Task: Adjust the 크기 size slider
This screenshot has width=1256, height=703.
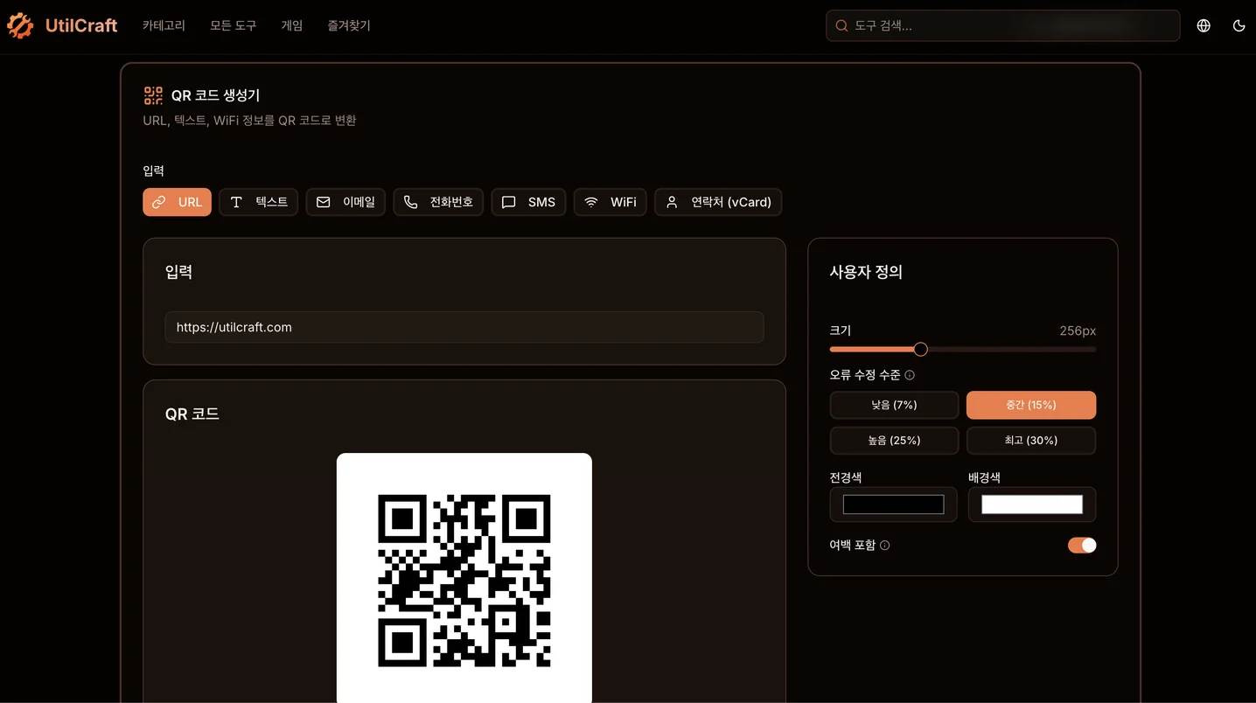Action: (x=919, y=349)
